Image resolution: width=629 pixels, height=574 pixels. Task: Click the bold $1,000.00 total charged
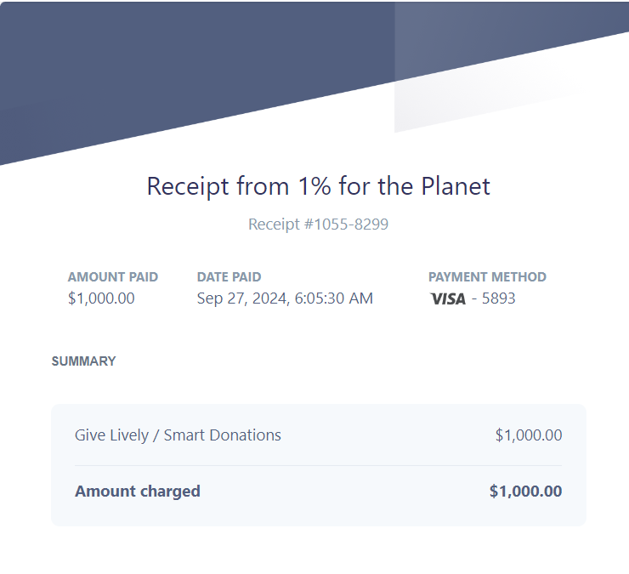[x=526, y=492]
